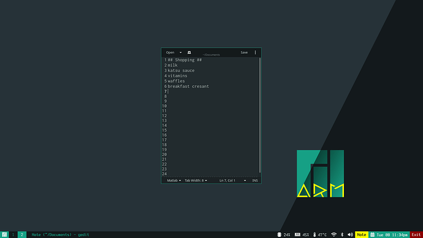Screen dimensions: 423x238
Task: Open the Wi-Fi network indicator
Action: coord(333,235)
